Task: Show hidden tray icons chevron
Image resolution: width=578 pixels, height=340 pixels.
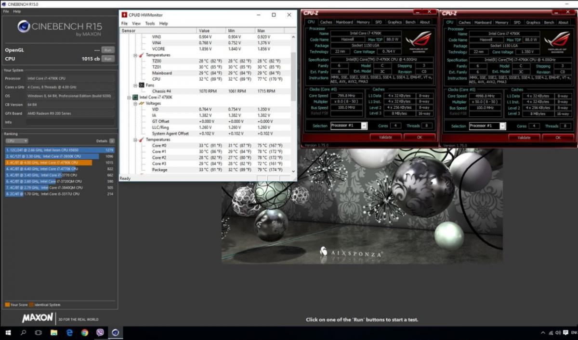Action: pyautogui.click(x=543, y=333)
